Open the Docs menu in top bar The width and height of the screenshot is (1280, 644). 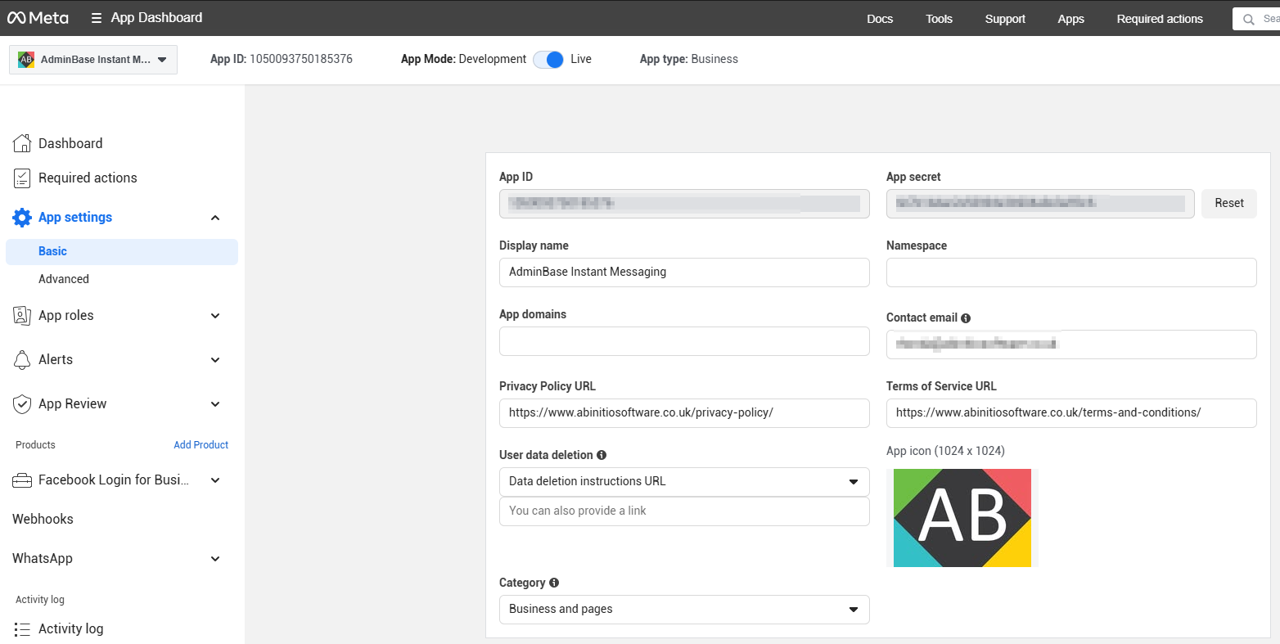(880, 19)
